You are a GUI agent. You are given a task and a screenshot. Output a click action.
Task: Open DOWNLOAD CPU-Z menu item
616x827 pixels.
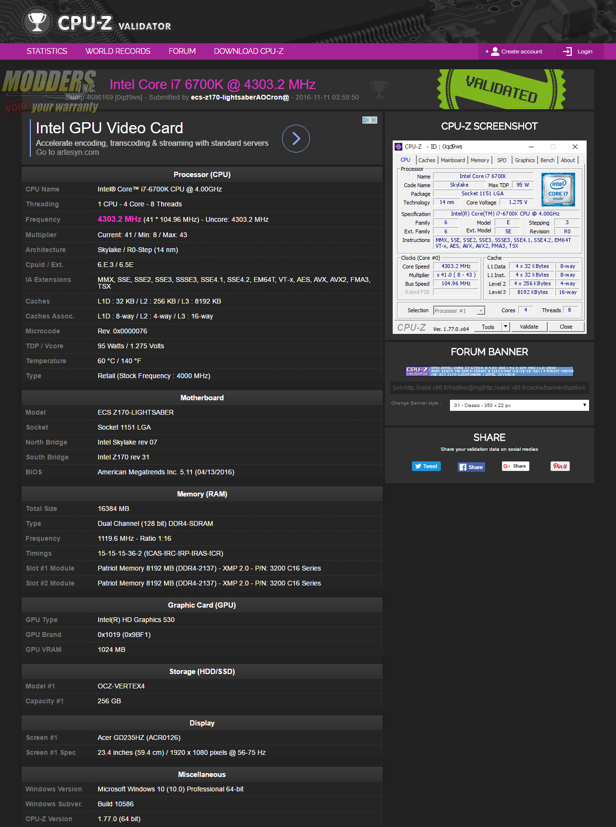coord(249,51)
